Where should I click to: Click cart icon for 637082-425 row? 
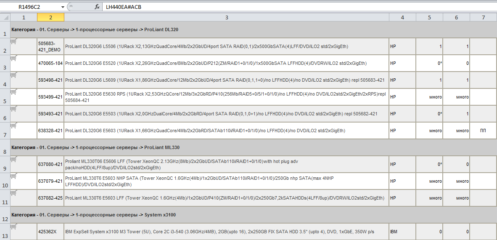[x=13, y=193]
